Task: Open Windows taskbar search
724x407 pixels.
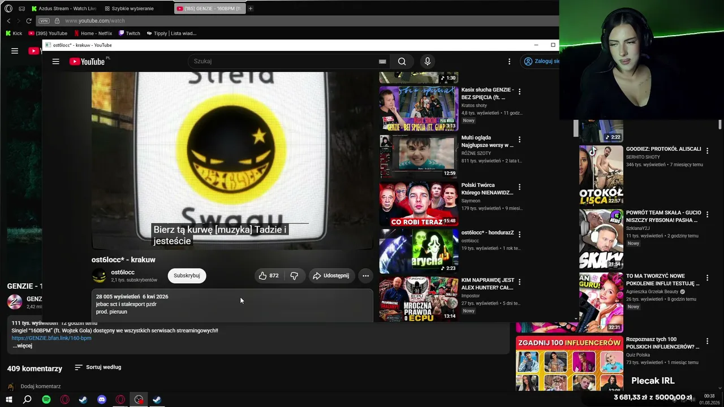Action: (27, 400)
